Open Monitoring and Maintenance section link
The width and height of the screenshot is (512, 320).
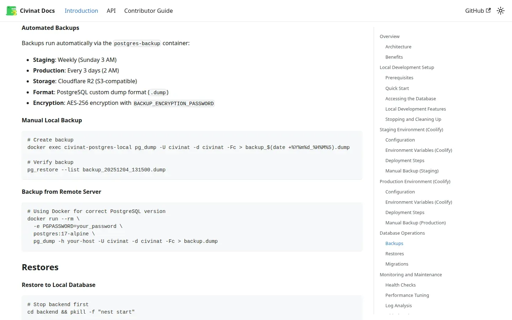click(411, 274)
